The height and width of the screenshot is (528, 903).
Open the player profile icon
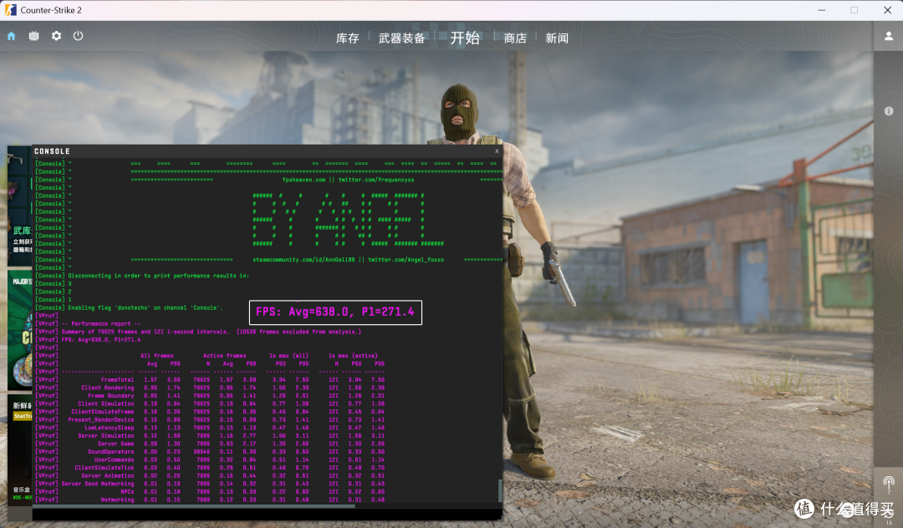[x=889, y=36]
